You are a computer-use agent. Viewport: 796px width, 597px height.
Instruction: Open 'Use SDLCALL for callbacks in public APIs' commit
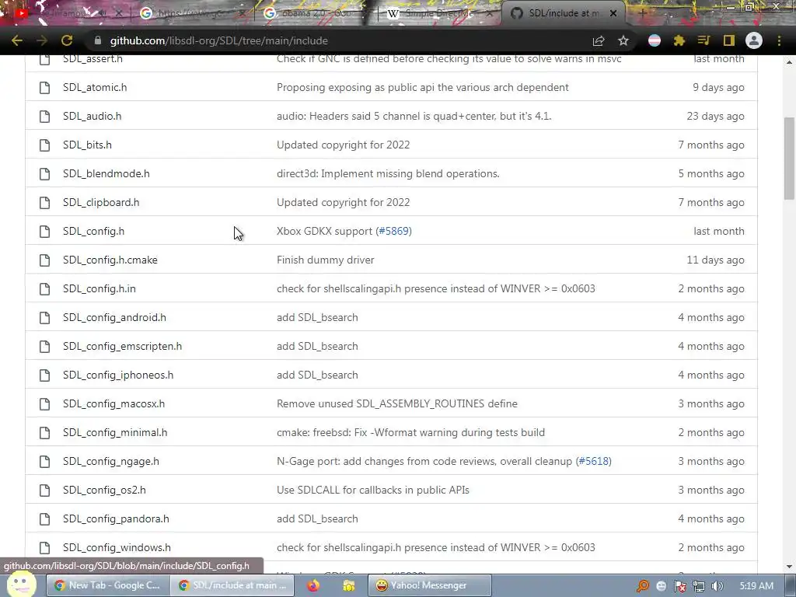click(373, 490)
